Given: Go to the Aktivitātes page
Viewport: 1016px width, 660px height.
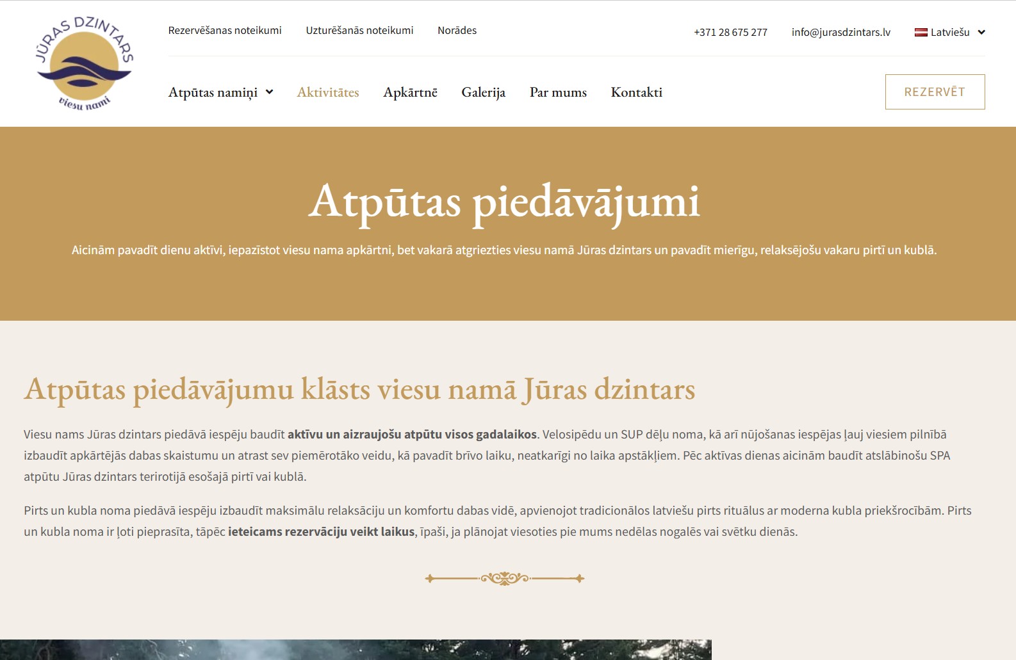Looking at the screenshot, I should click(328, 92).
